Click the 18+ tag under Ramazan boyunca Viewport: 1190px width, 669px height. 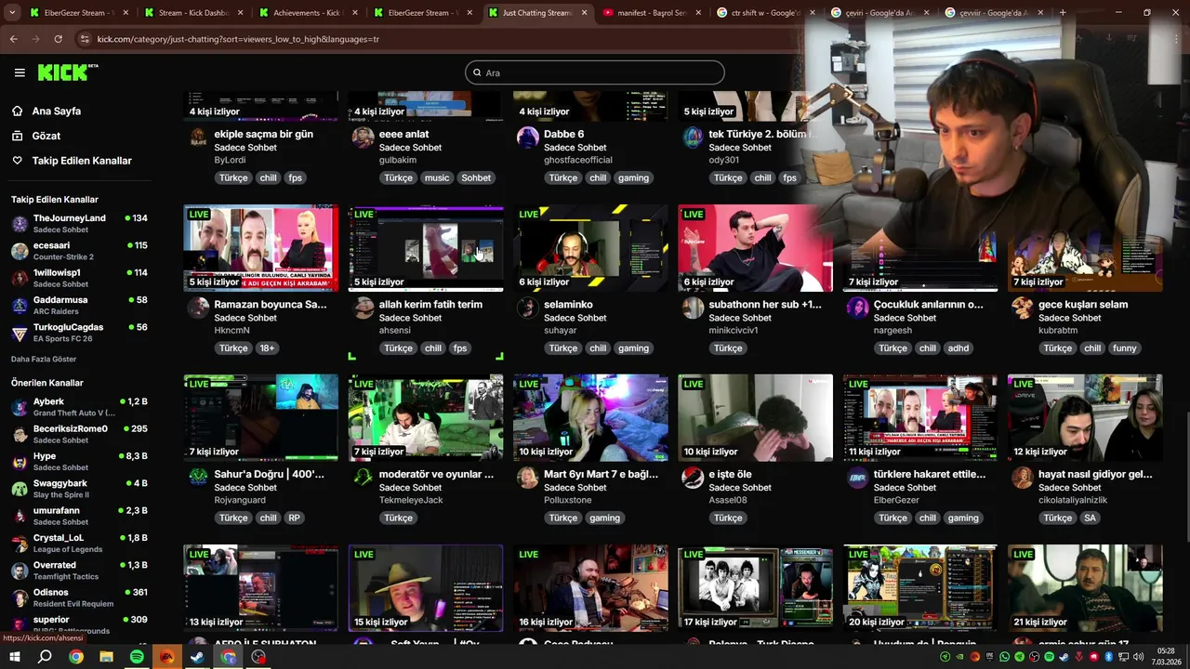pos(268,348)
